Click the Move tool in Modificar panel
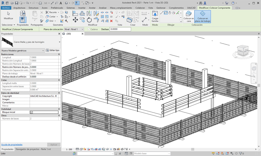The image size is (261, 156). click(x=75, y=20)
